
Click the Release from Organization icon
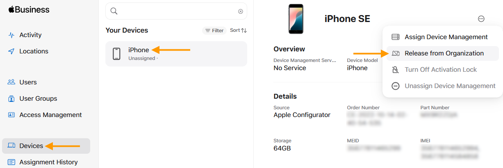coord(396,53)
